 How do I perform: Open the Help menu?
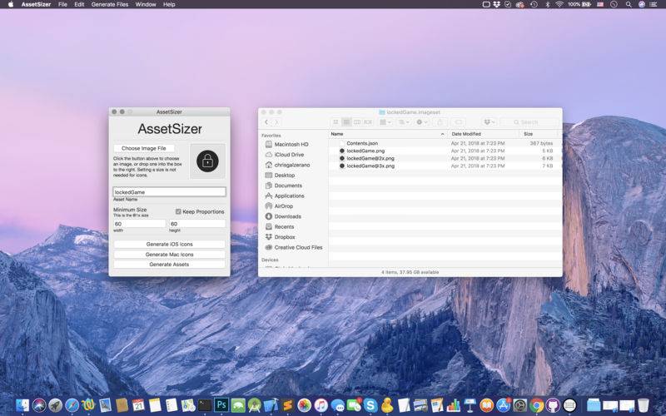point(169,4)
